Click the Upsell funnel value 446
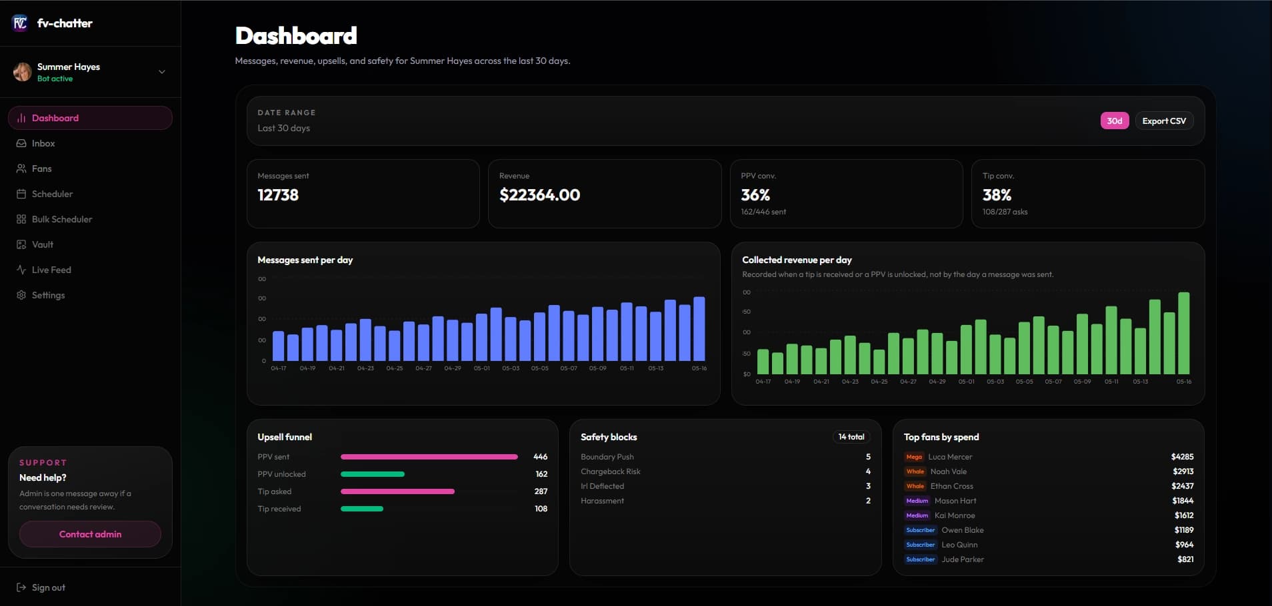Screen dimensions: 1272x606 540,457
